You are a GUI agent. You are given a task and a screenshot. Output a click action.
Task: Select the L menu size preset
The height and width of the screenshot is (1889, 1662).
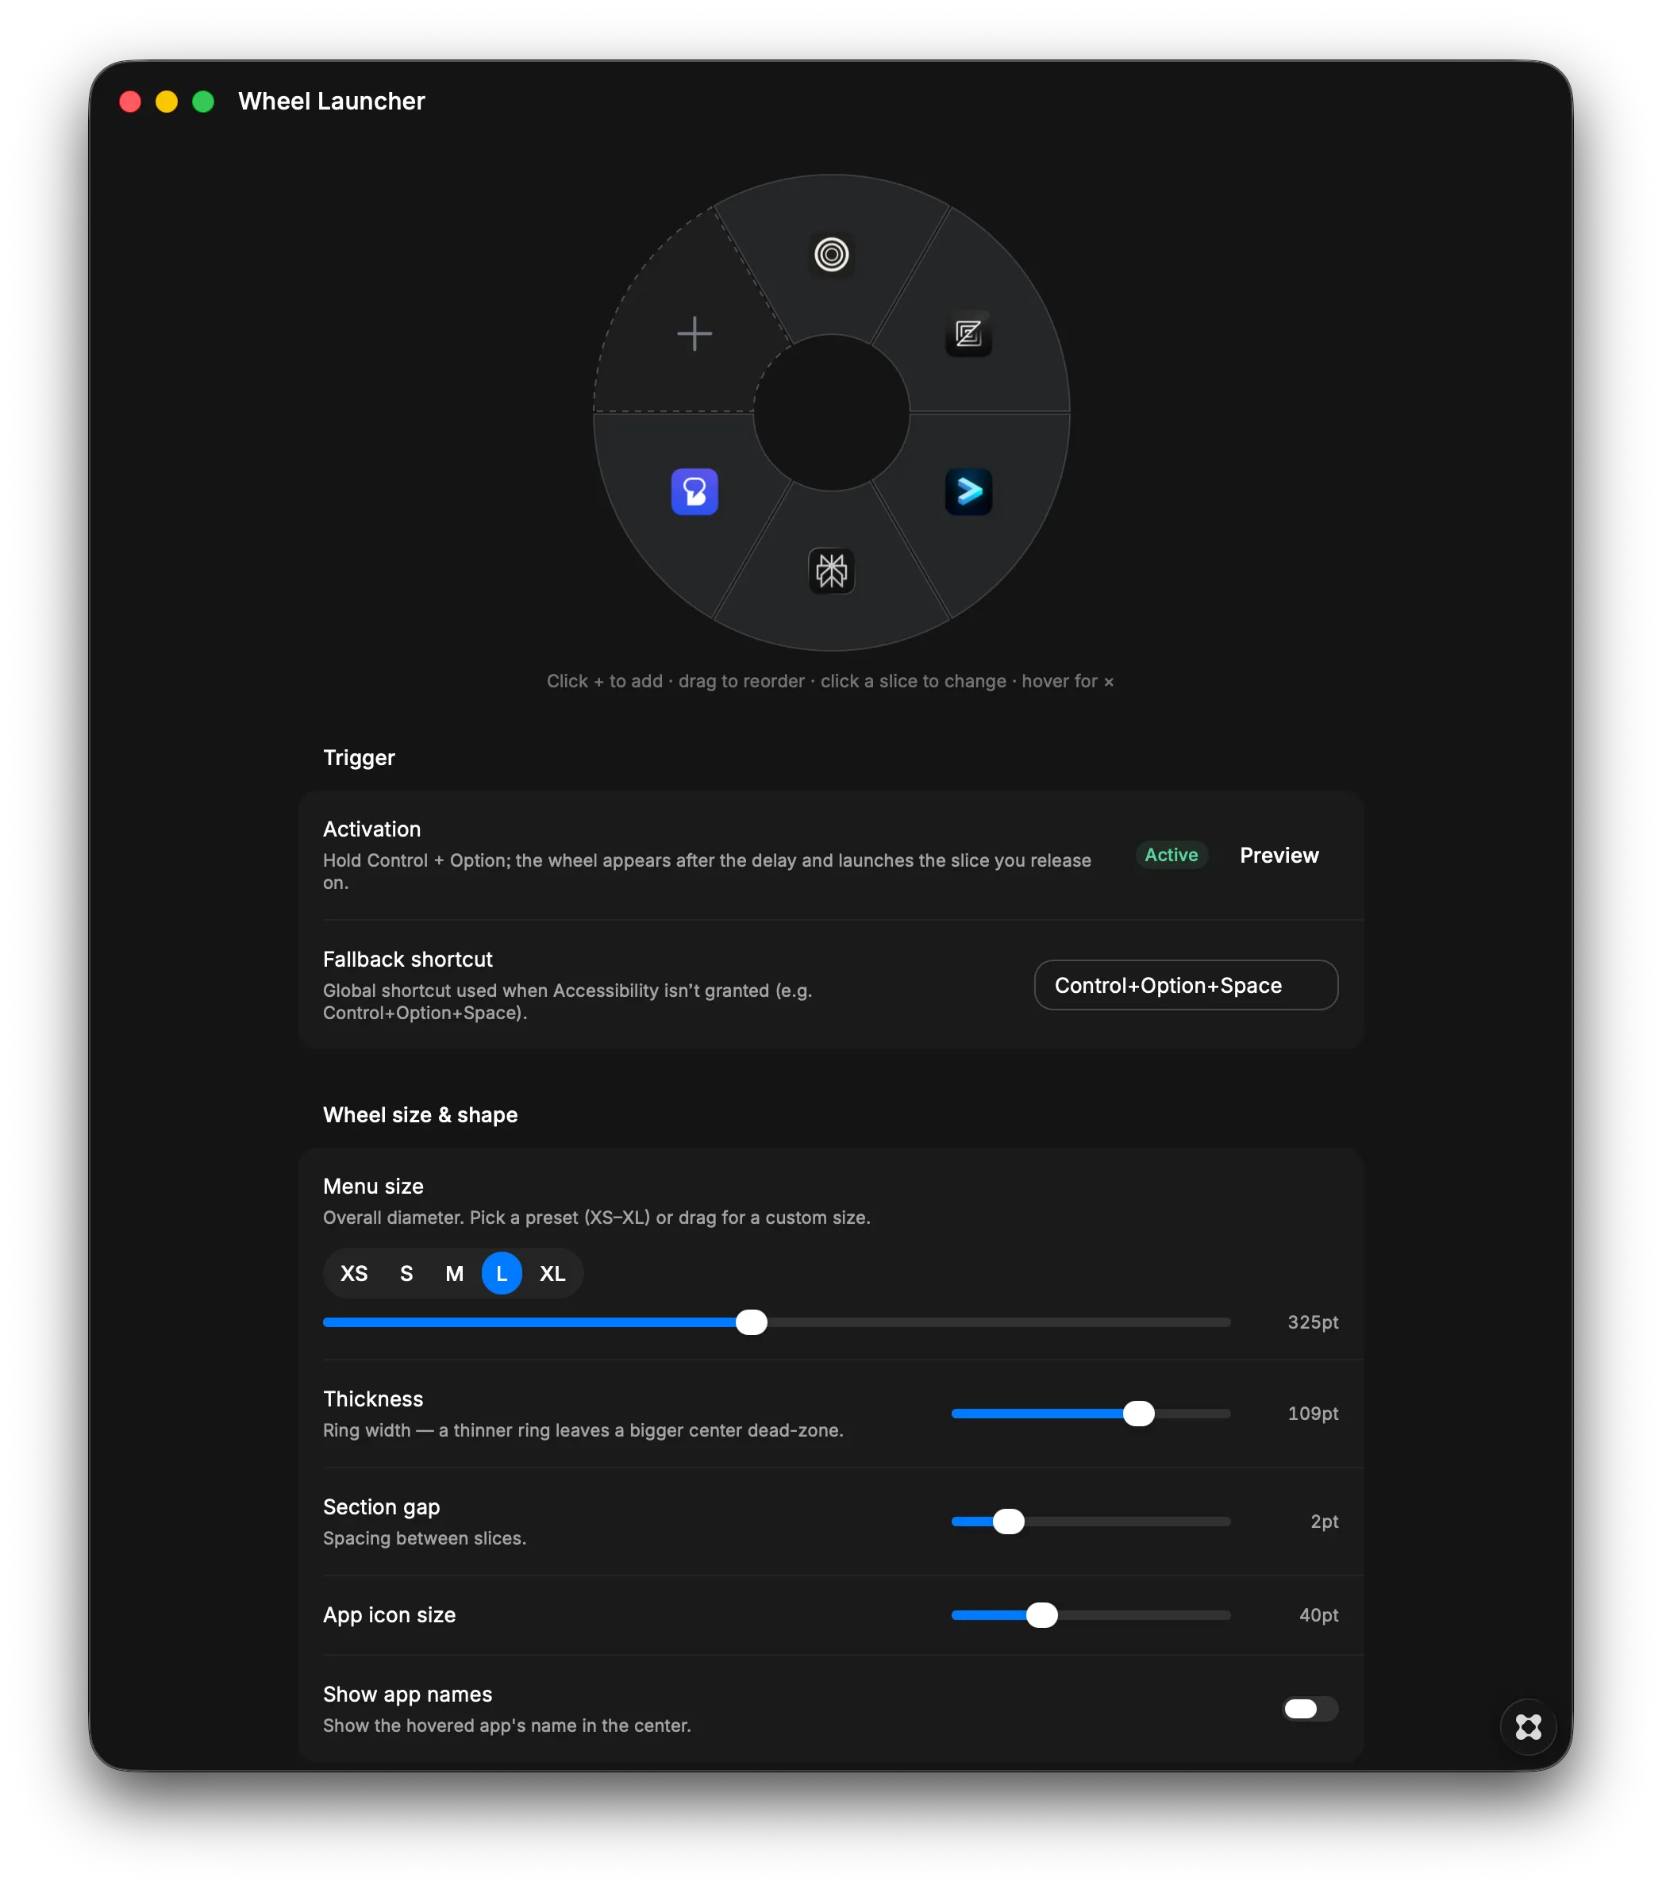pos(501,1274)
